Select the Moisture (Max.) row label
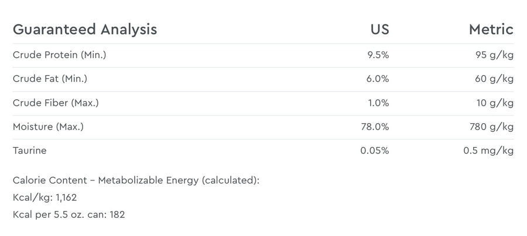The height and width of the screenshot is (236, 527). (48, 127)
